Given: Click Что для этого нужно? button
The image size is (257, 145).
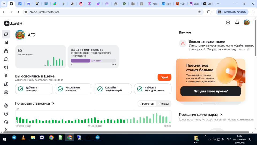Looking at the screenshot, I should click(211, 91).
